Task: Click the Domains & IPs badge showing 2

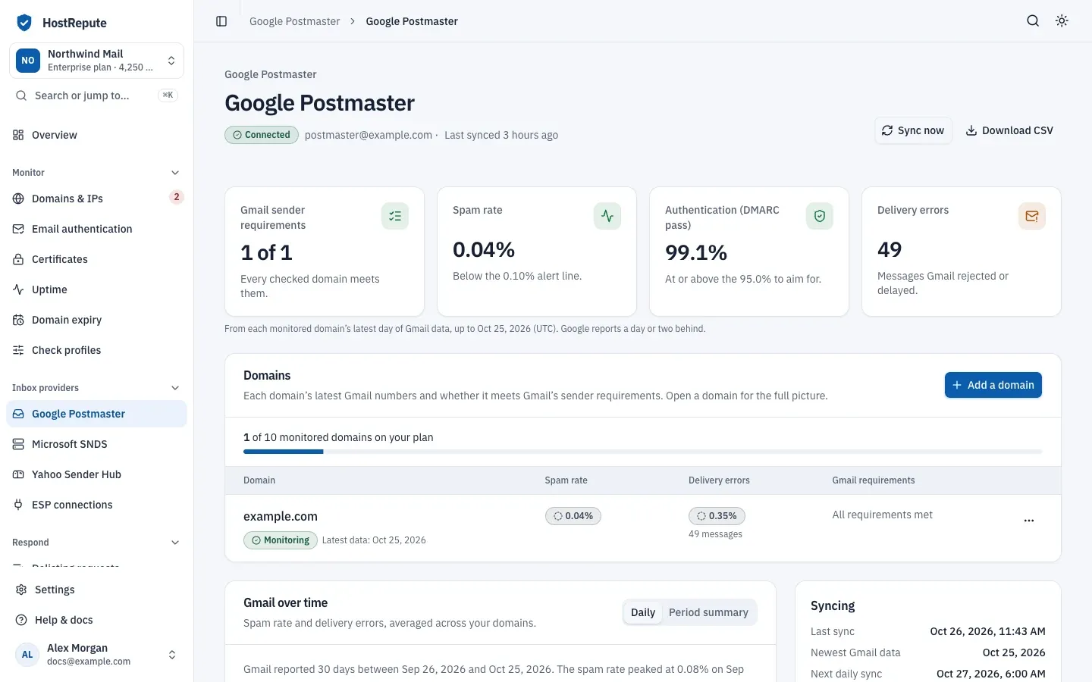Action: pos(176,197)
